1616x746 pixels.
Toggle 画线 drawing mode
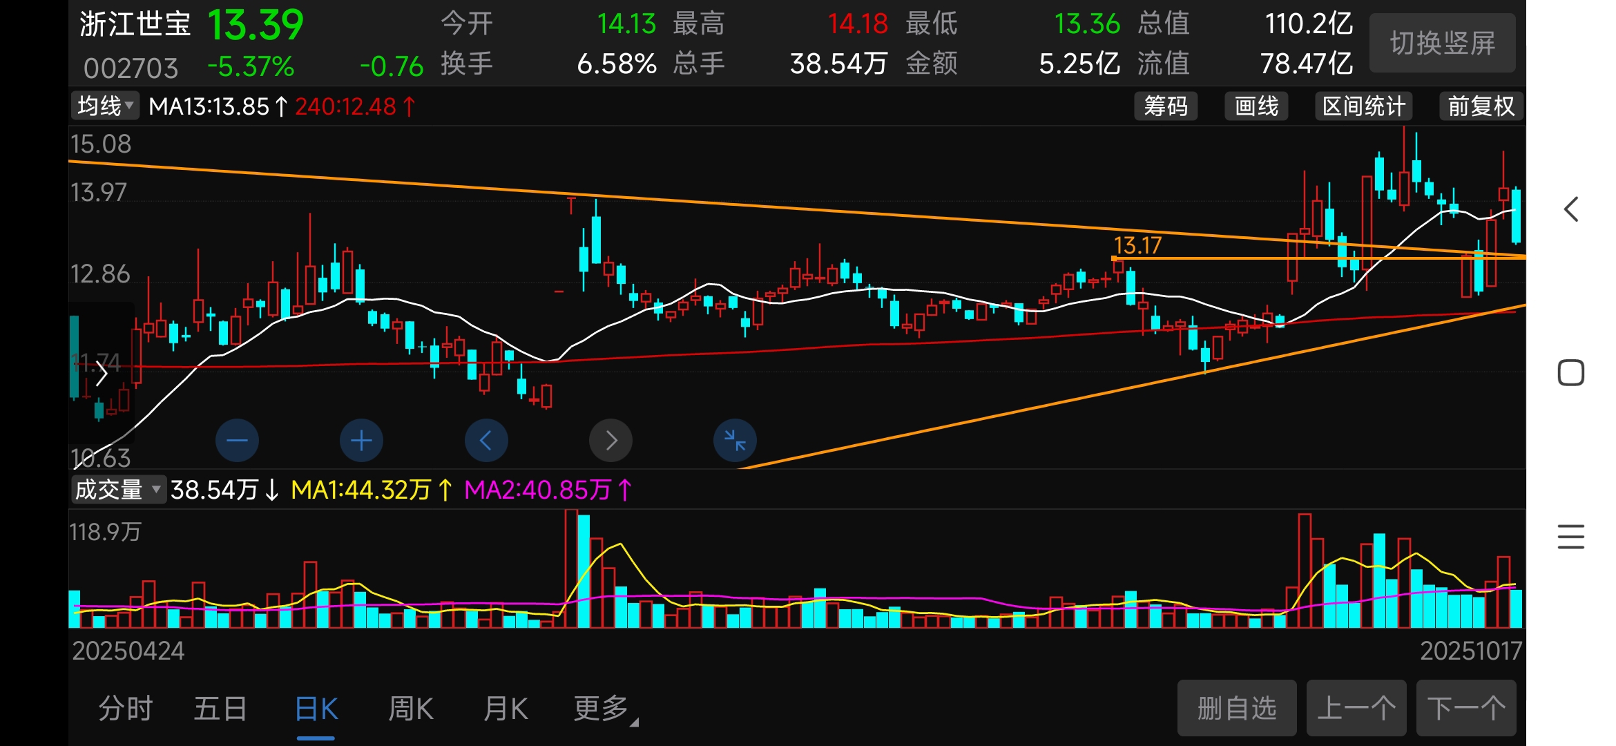point(1256,106)
